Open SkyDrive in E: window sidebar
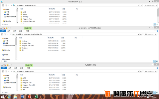This screenshot has height=99, width=159. (x=7, y=50)
